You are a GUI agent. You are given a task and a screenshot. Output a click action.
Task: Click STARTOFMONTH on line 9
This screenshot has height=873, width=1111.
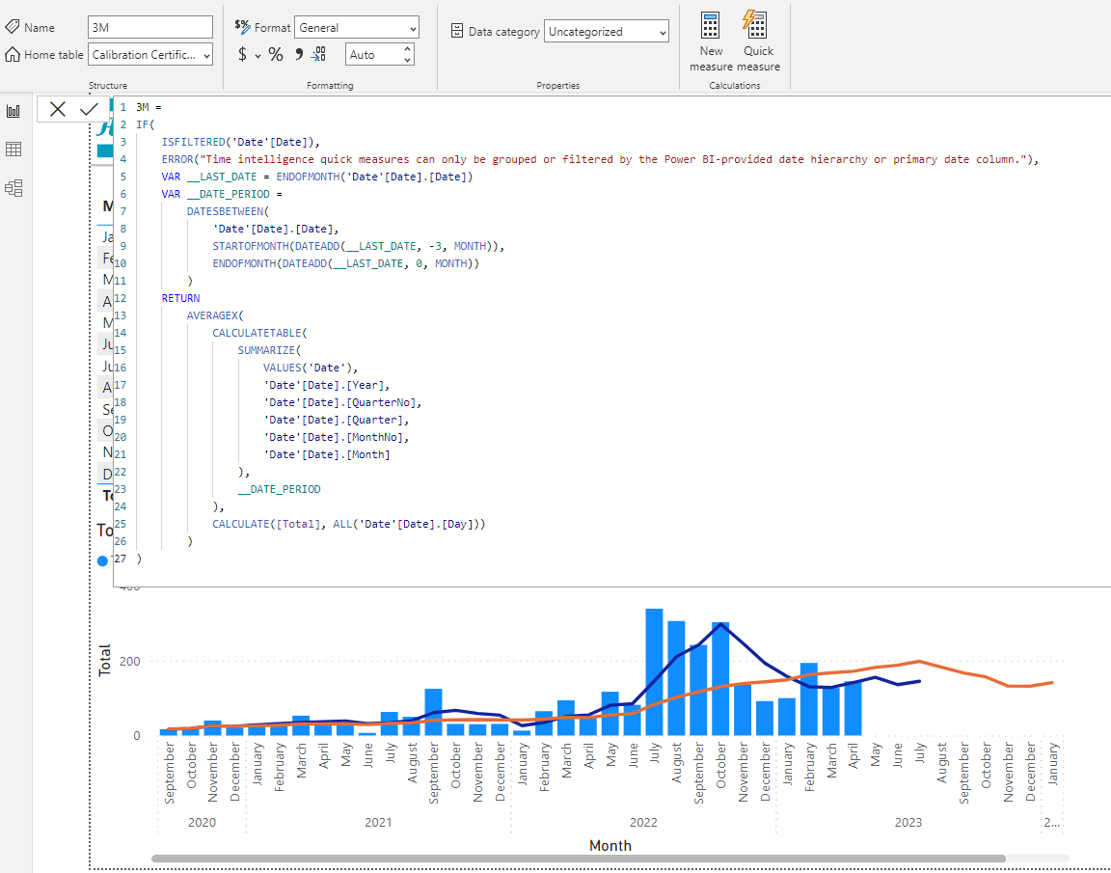click(x=251, y=246)
